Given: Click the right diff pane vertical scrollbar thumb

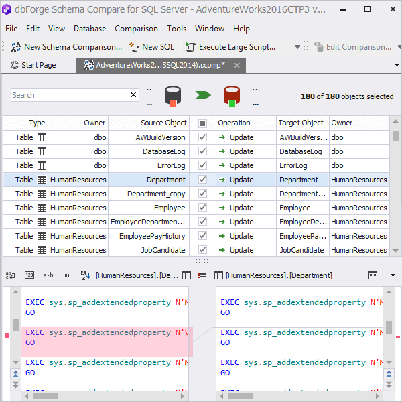Looking at the screenshot, I should tap(389, 327).
